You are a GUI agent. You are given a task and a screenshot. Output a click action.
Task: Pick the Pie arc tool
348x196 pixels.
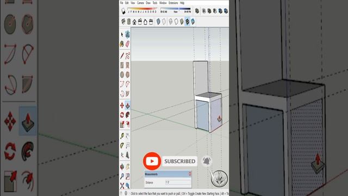128,94
